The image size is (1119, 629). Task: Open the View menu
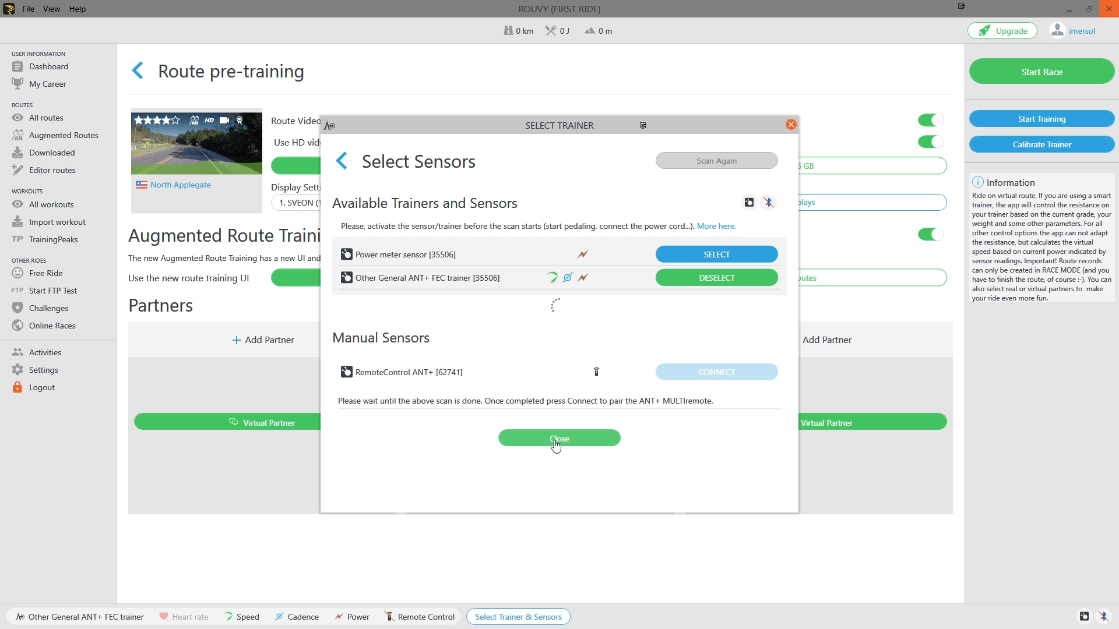pyautogui.click(x=51, y=9)
